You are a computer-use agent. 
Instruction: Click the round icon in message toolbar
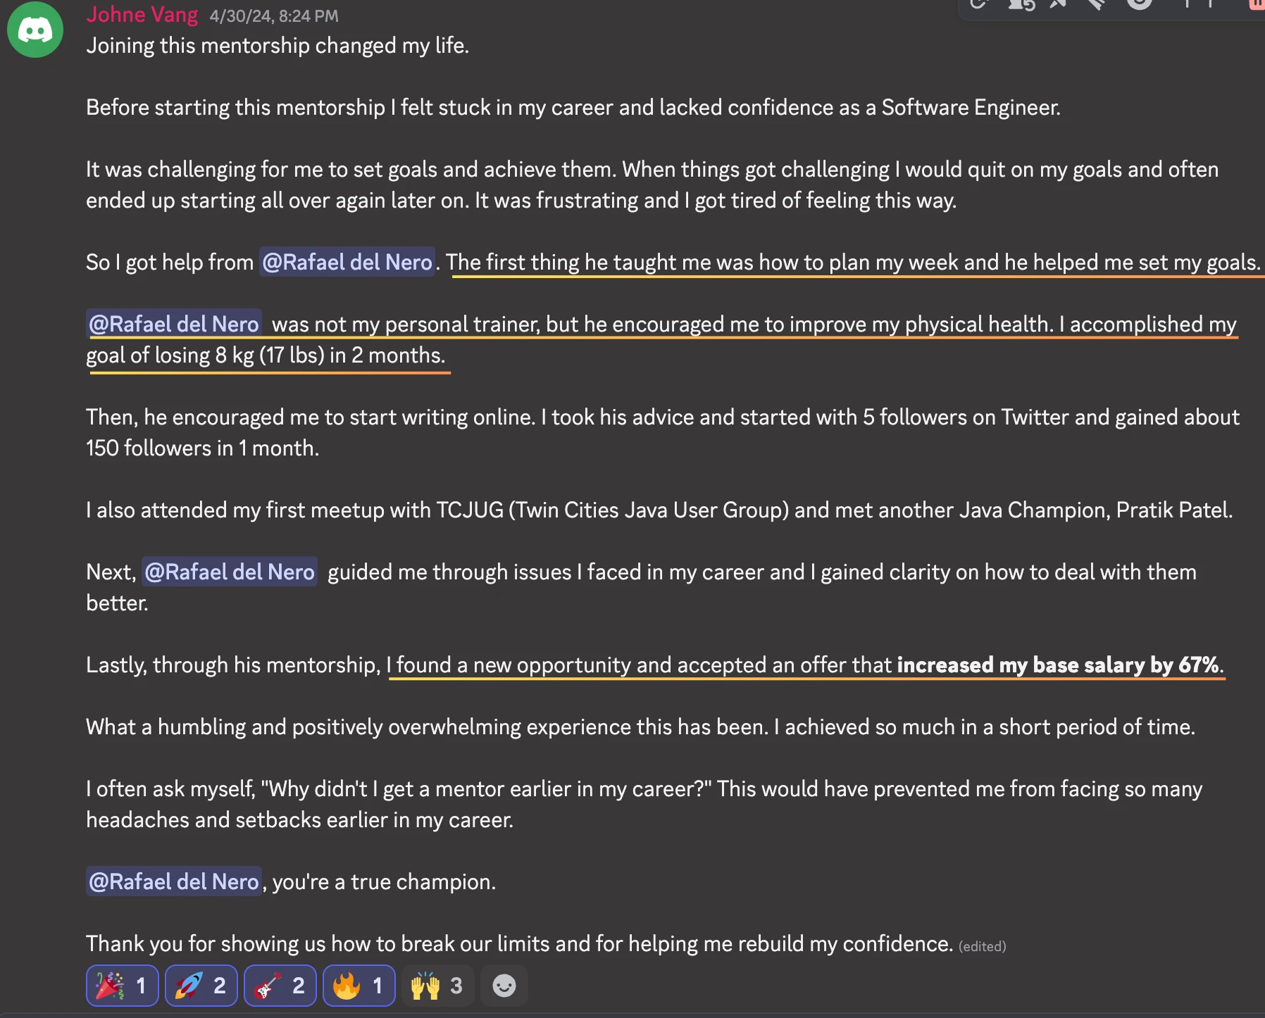tap(1139, 4)
